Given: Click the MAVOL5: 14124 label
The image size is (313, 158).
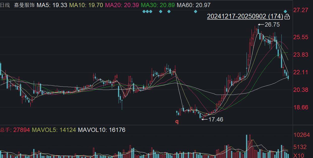Looking at the screenshot, I should click(x=54, y=130).
